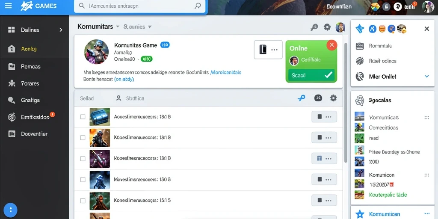Check the Kooestiresraceocns: 1S0 B row checkbox
The height and width of the screenshot is (219, 438).
point(83,159)
